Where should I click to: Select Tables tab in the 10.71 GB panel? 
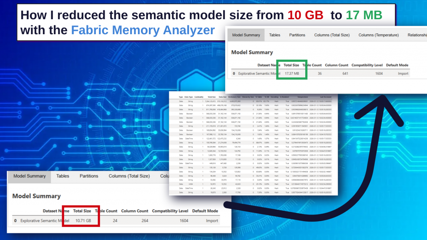pyautogui.click(x=63, y=176)
